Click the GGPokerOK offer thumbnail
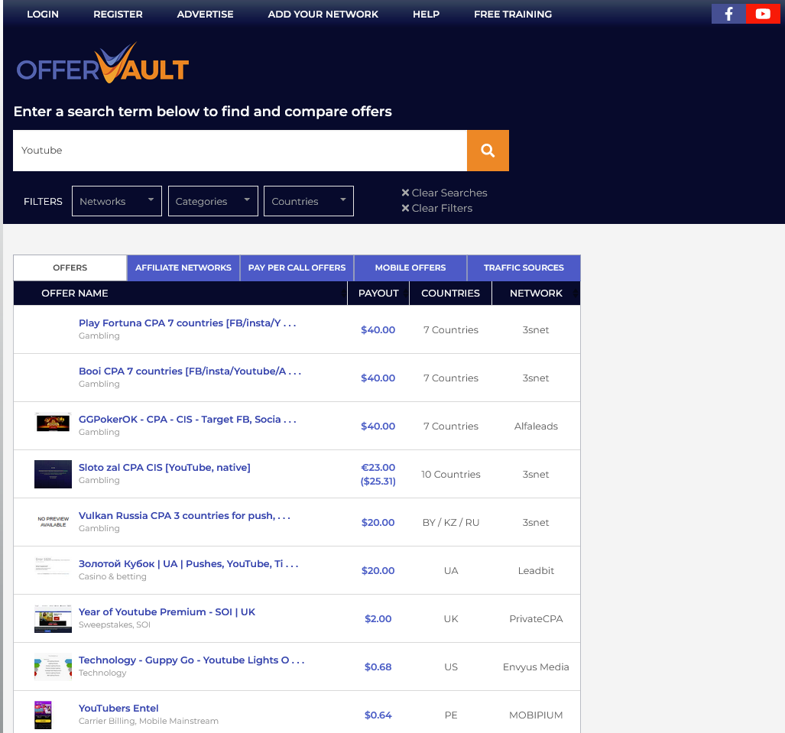785x733 pixels. point(53,422)
